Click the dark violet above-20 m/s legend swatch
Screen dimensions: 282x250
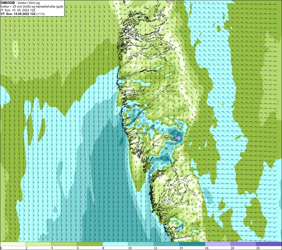[x=269, y=244]
